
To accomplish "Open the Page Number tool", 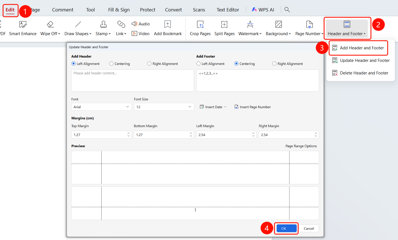I will 309,28.
